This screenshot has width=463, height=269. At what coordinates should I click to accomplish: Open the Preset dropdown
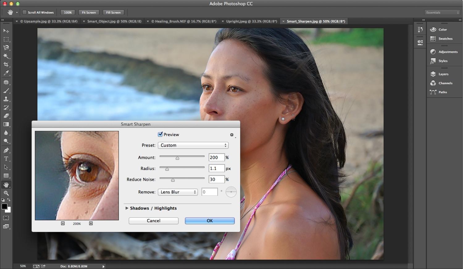click(193, 145)
